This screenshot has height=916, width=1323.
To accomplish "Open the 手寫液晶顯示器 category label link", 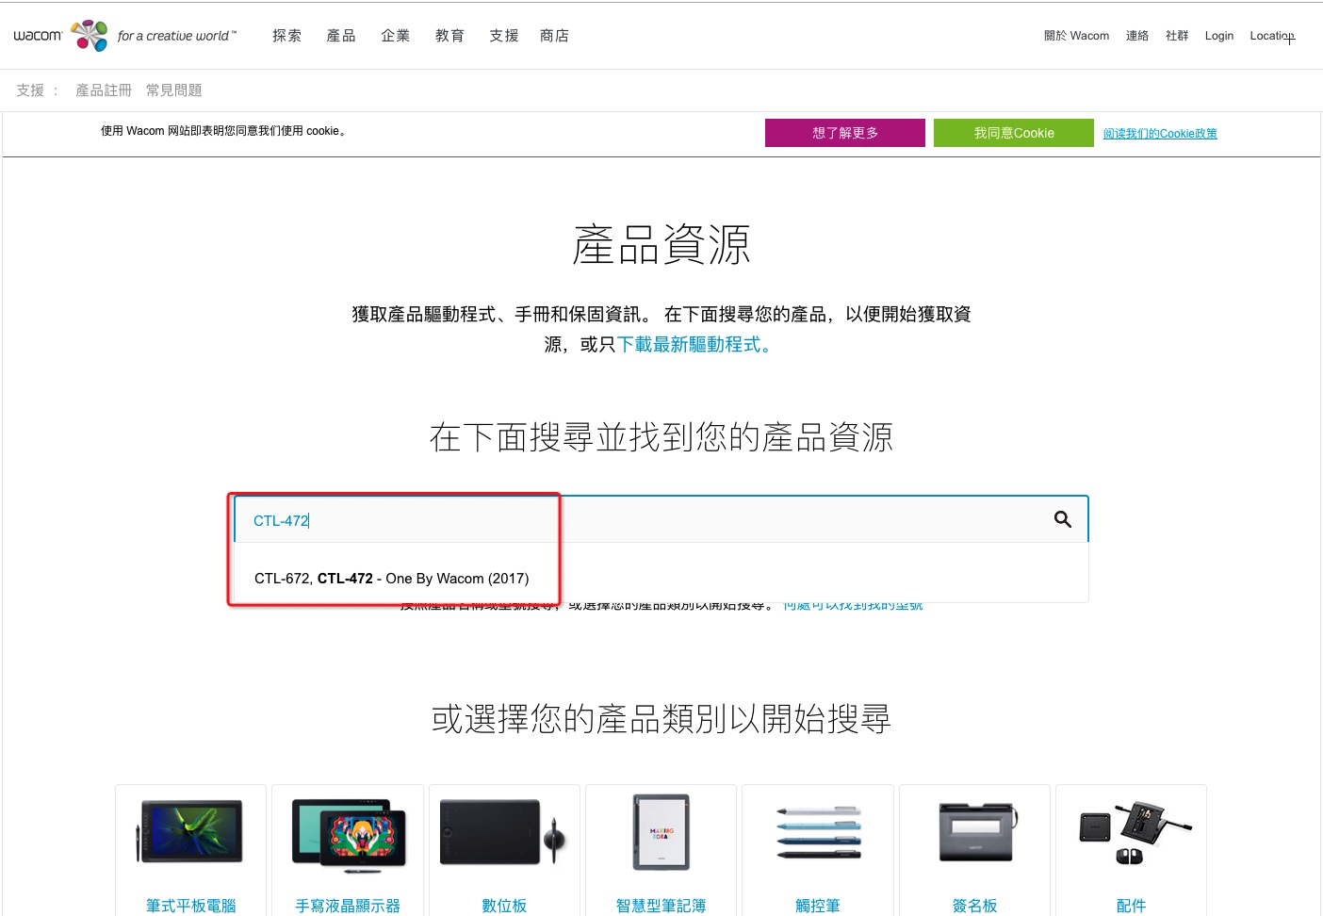I will (x=348, y=906).
